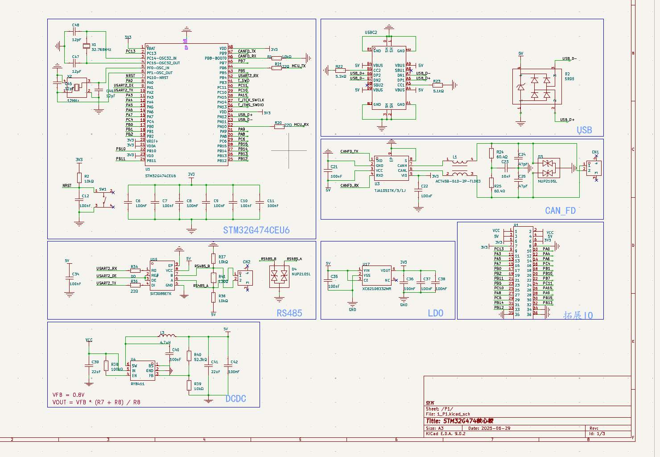Click capacitor C21 100nF in CAN section
The width and height of the screenshot is (660, 457).
[x=328, y=171]
